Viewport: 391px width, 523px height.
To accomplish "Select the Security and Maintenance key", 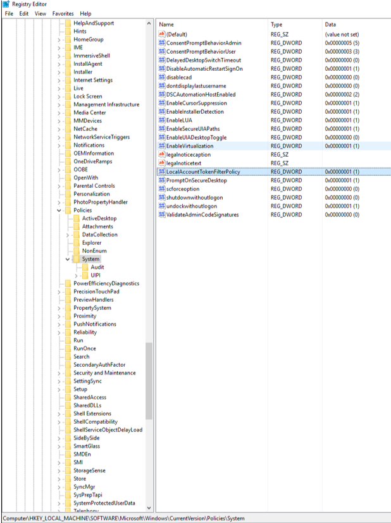I will (x=104, y=373).
